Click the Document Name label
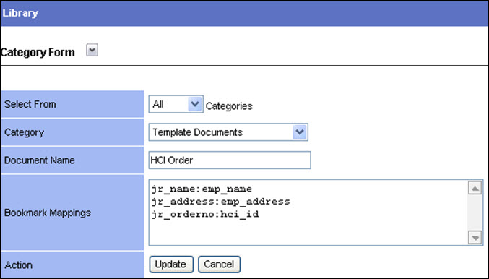Screen dimensions: 489x279 point(40,160)
